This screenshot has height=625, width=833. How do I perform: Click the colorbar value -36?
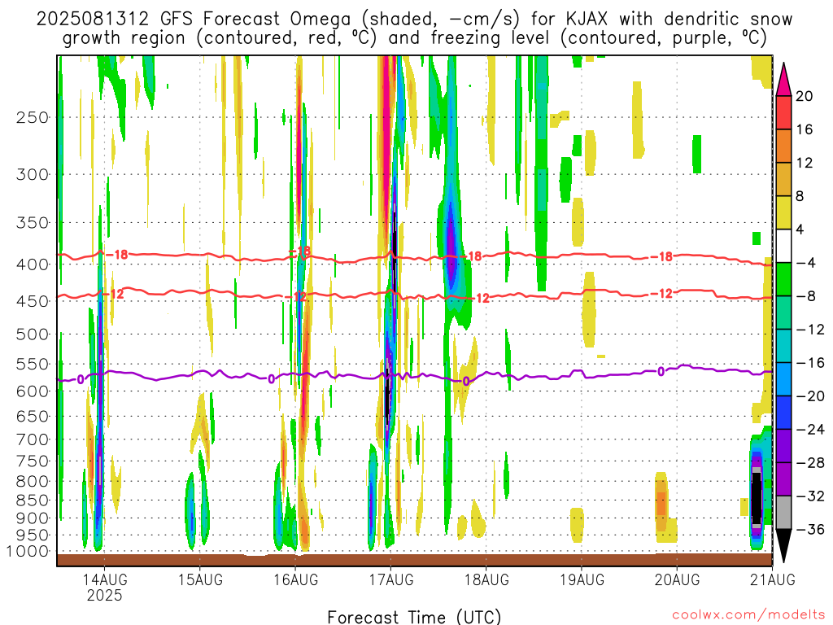tap(810, 529)
